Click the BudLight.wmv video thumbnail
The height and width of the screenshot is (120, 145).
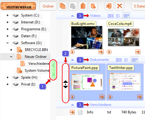pos(87,37)
